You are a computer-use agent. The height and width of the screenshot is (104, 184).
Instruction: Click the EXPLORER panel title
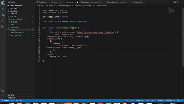(12, 2)
